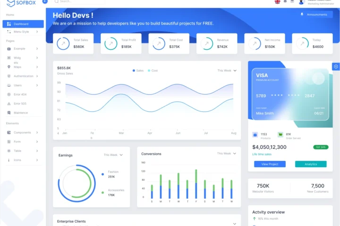Image resolution: width=340 pixels, height=226 pixels.
Task: Select Dashboard in the sidebar
Action: point(23,24)
